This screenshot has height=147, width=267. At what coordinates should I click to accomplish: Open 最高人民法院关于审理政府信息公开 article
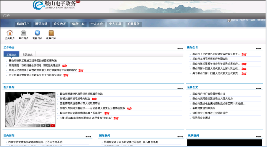(43, 70)
